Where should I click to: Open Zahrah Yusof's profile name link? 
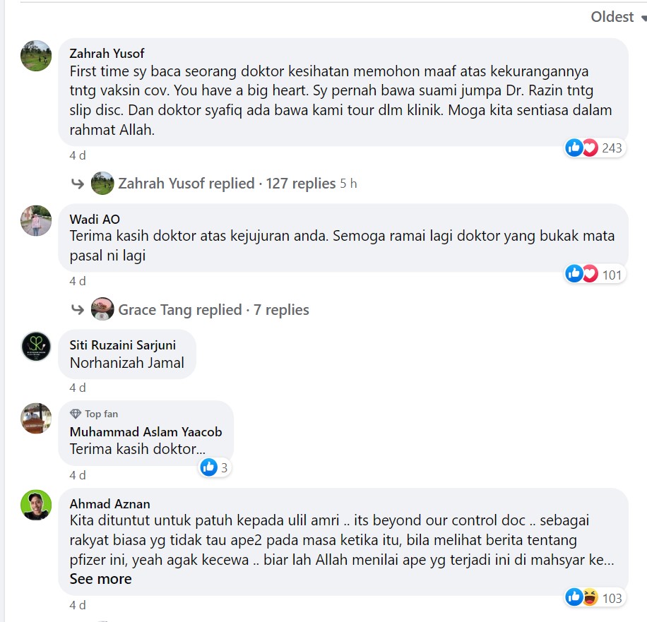pos(107,53)
